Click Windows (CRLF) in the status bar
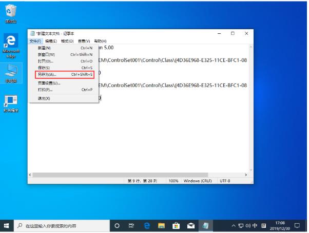This screenshot has width=309, height=233. click(x=198, y=181)
